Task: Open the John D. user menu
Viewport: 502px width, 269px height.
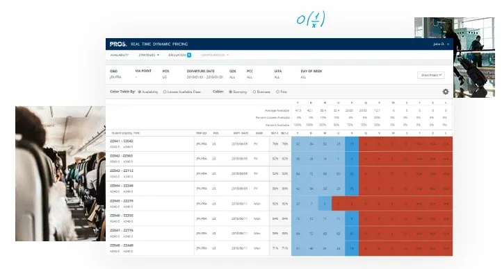Action: (441, 44)
